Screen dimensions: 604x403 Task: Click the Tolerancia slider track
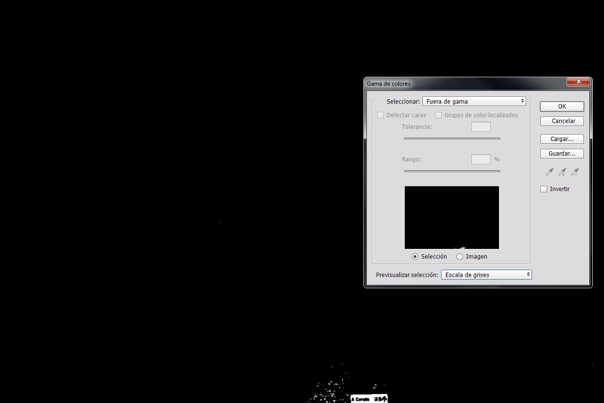click(x=452, y=138)
